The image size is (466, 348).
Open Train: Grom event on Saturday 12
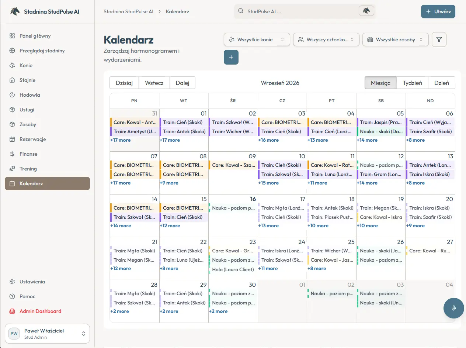tap(381, 174)
